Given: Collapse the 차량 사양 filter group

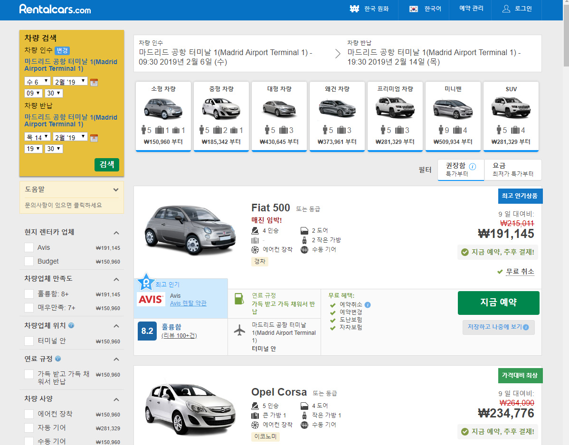Looking at the screenshot, I should pyautogui.click(x=116, y=399).
